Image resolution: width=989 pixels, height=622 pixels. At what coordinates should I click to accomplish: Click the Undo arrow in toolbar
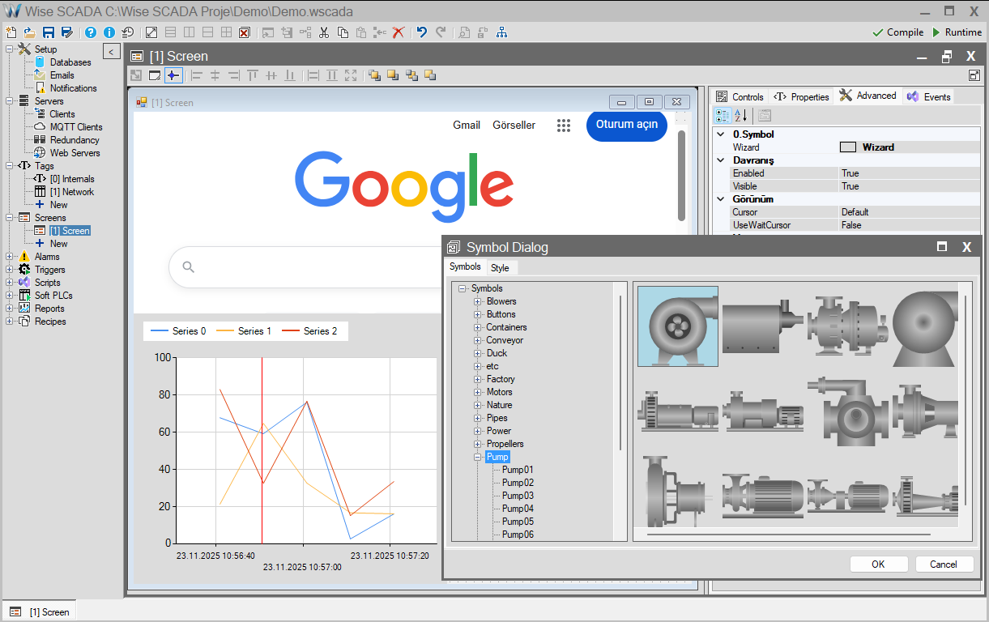click(421, 32)
